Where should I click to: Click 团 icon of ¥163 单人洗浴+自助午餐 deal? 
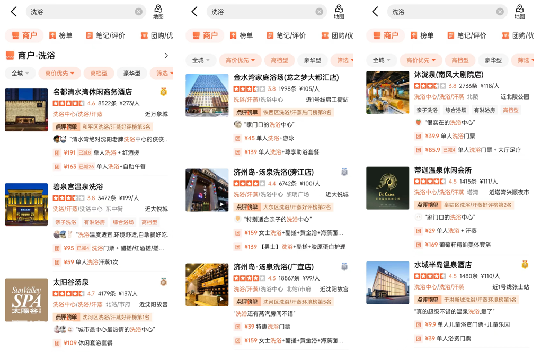[x=57, y=167]
